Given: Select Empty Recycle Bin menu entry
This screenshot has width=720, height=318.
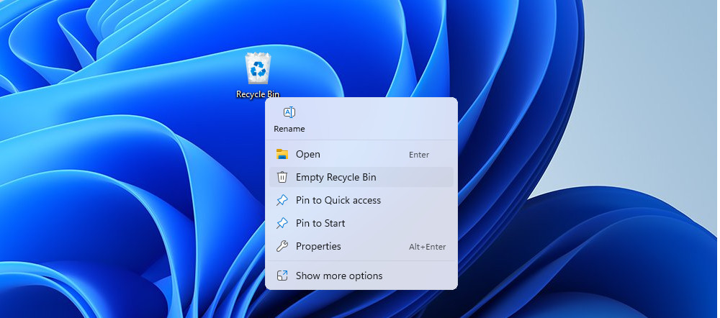Looking at the screenshot, I should (336, 178).
